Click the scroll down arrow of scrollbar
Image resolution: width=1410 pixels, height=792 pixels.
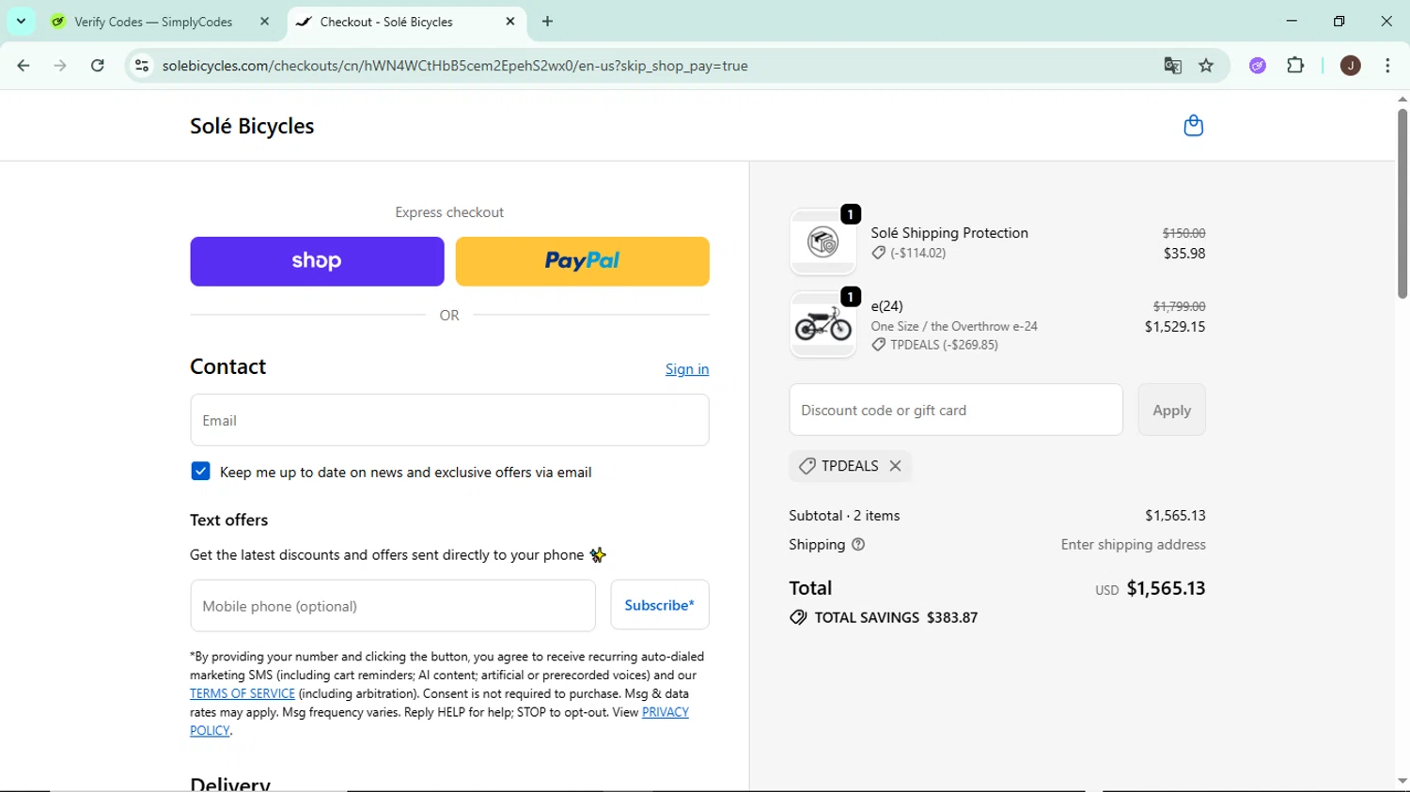point(1402,781)
